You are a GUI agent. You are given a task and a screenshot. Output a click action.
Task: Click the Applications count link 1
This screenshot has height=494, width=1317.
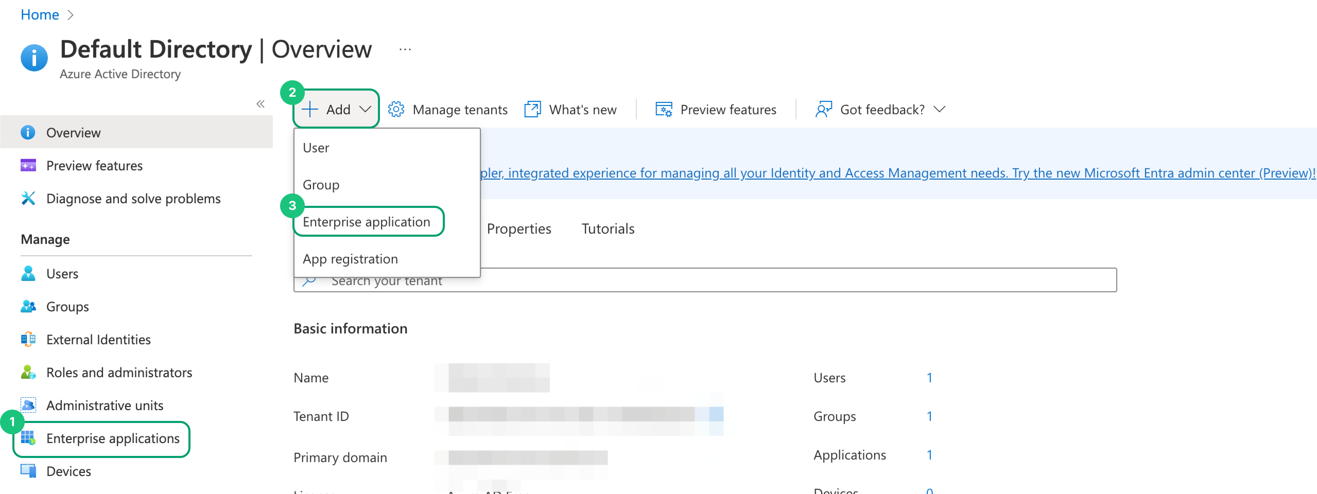(x=929, y=455)
